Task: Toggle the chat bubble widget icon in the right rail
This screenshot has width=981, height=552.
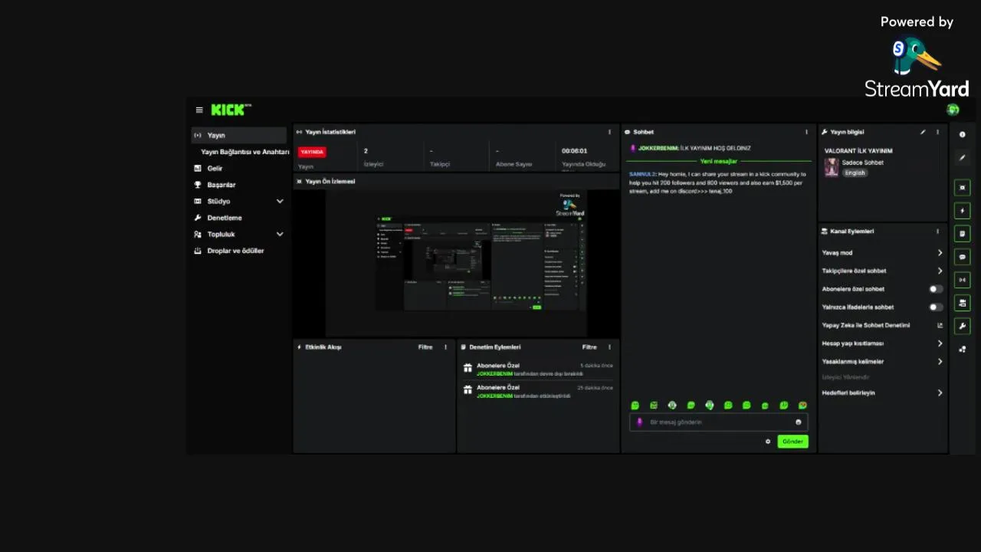Action: tap(963, 257)
